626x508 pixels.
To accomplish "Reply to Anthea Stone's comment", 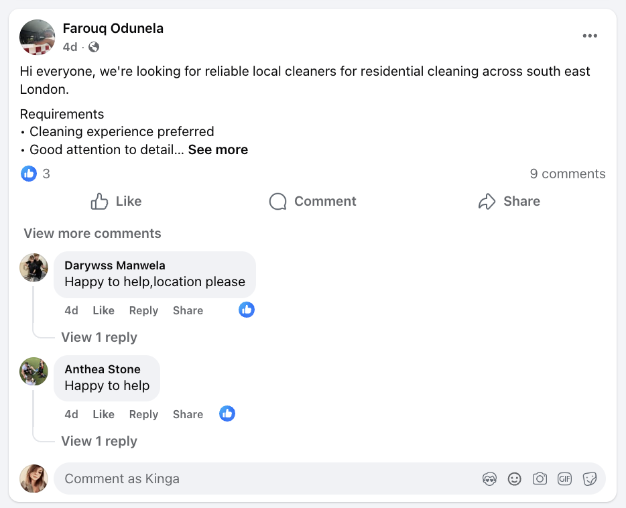I will coord(143,414).
